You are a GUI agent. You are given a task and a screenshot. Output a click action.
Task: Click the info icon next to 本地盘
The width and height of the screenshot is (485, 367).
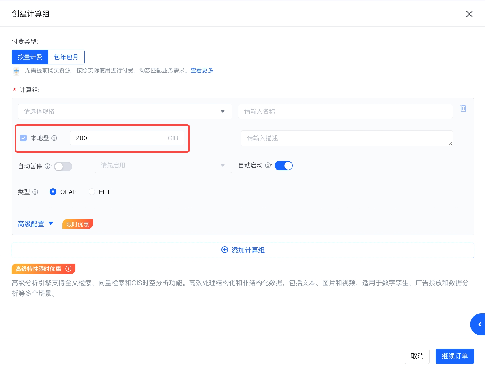click(54, 138)
